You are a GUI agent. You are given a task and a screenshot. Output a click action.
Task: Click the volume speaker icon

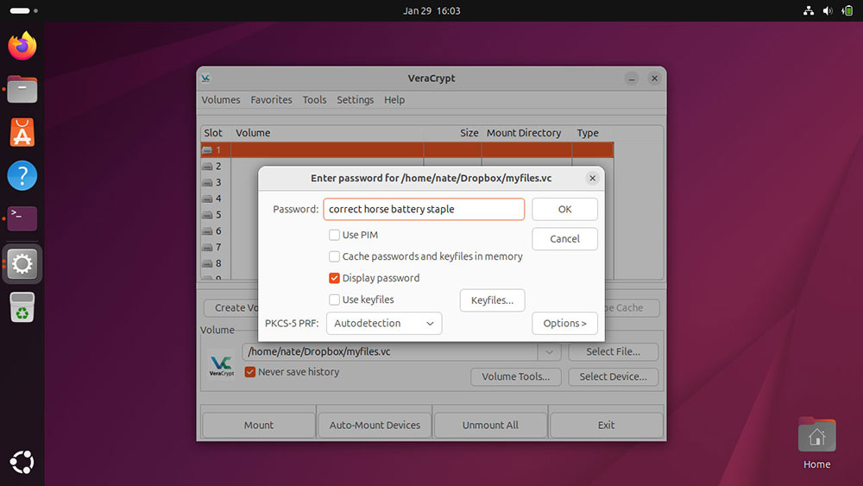point(828,10)
